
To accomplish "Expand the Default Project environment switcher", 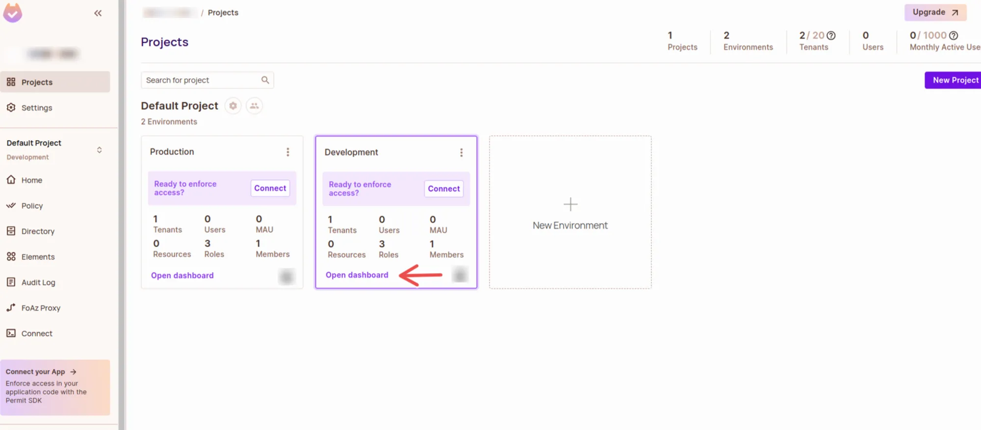I will click(99, 150).
